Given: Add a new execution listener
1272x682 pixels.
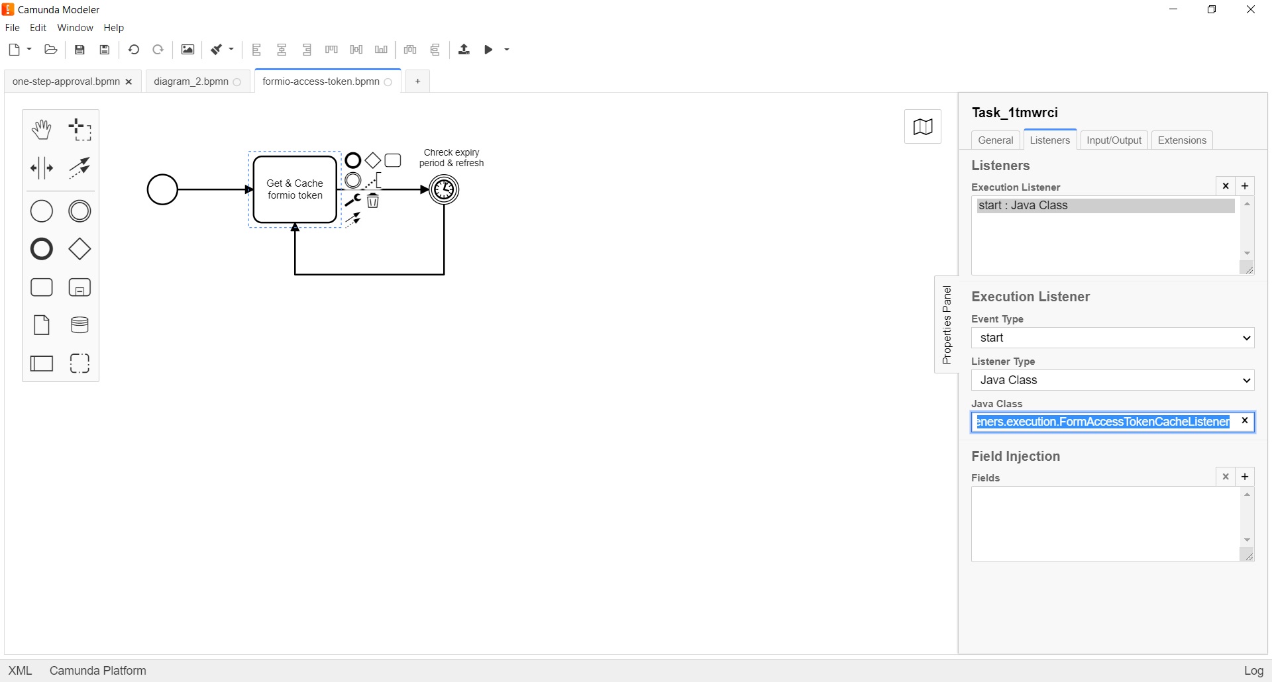Looking at the screenshot, I should [1245, 186].
